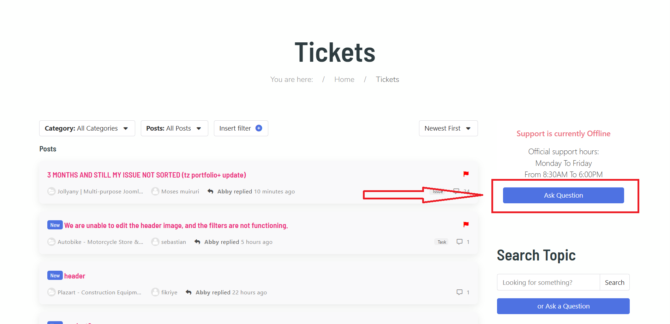670x324 pixels.
Task: Open the Home breadcrumb link
Action: pos(344,79)
